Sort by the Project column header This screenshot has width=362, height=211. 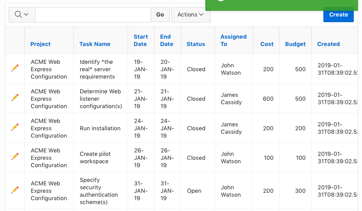(x=40, y=44)
